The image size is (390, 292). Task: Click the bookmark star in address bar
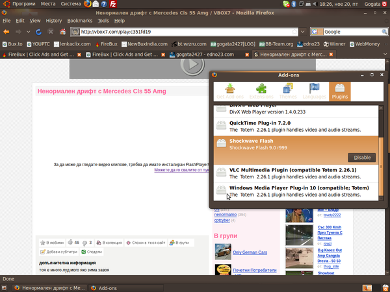[x=294, y=32]
